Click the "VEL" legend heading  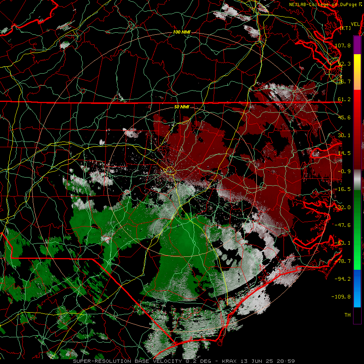coord(355,24)
